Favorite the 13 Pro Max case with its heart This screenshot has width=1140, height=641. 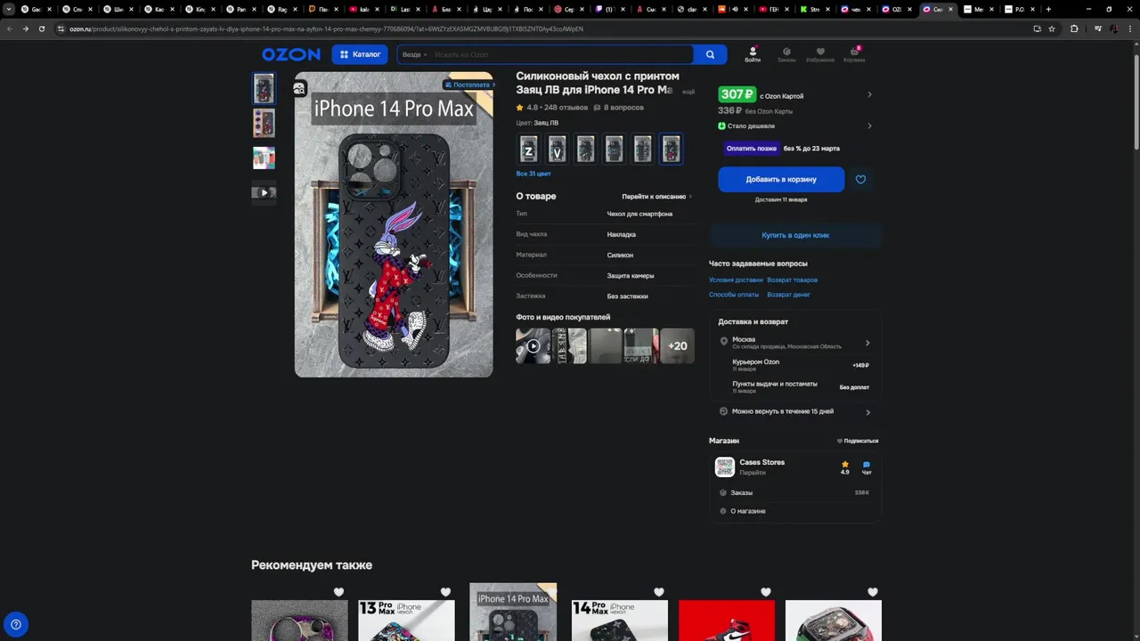tap(445, 592)
